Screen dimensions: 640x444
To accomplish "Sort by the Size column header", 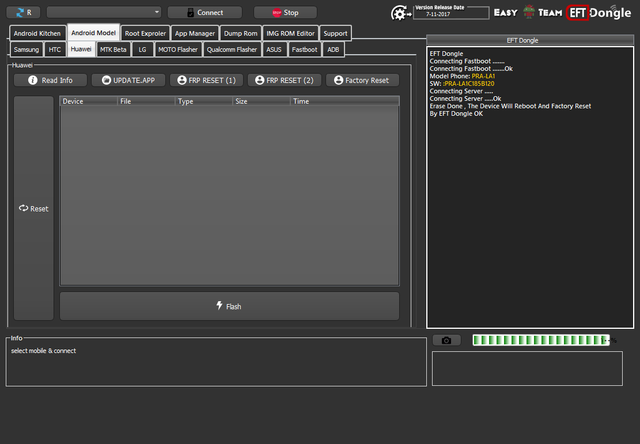I will point(261,101).
